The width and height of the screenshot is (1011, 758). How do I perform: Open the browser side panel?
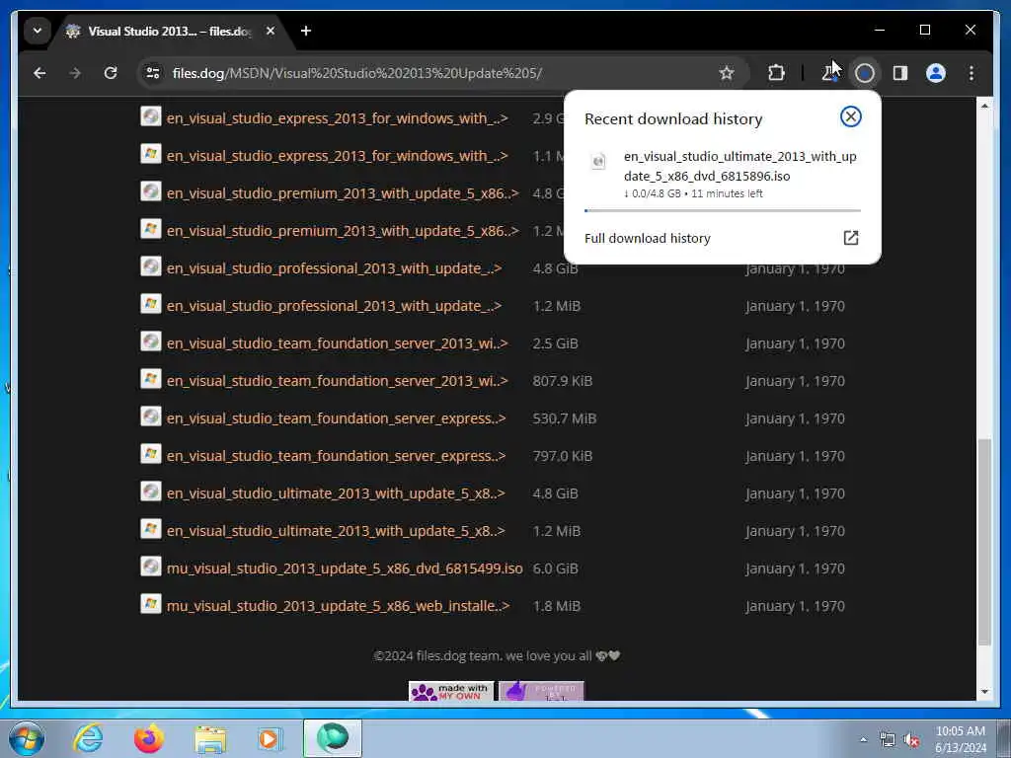tap(900, 73)
